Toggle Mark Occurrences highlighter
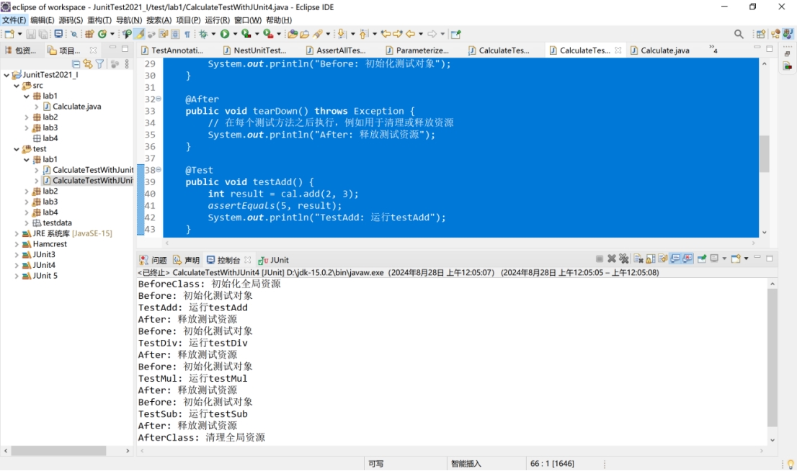Image resolution: width=797 pixels, height=471 pixels. [139, 34]
